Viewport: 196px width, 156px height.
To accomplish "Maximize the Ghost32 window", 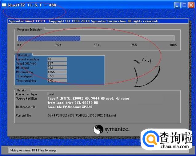I will [x=184, y=5].
